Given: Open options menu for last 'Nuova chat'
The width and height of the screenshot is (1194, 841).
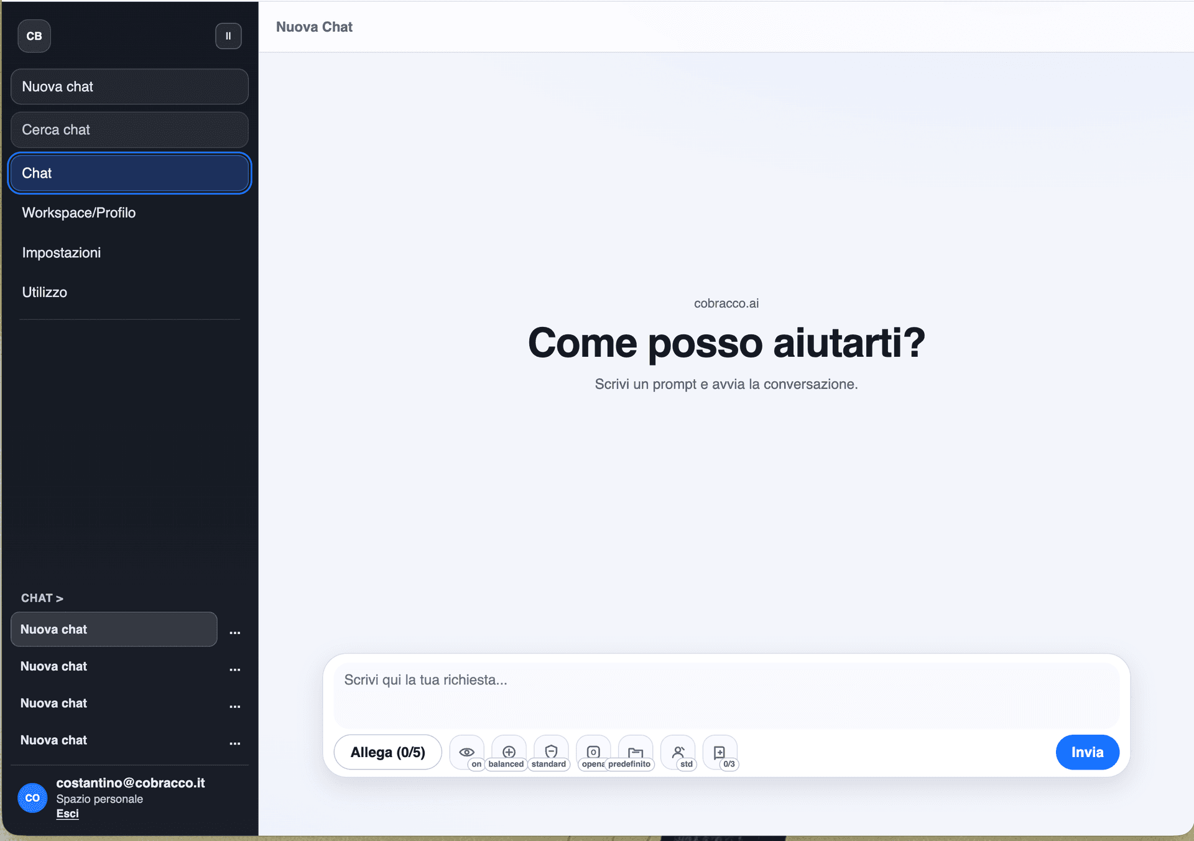Looking at the screenshot, I should click(x=234, y=743).
